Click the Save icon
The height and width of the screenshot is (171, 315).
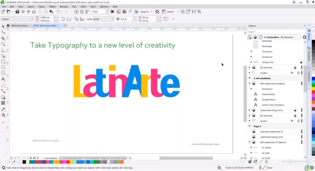click(x=17, y=12)
